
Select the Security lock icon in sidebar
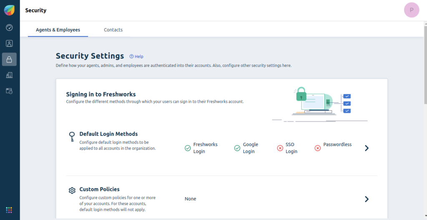(x=9, y=59)
